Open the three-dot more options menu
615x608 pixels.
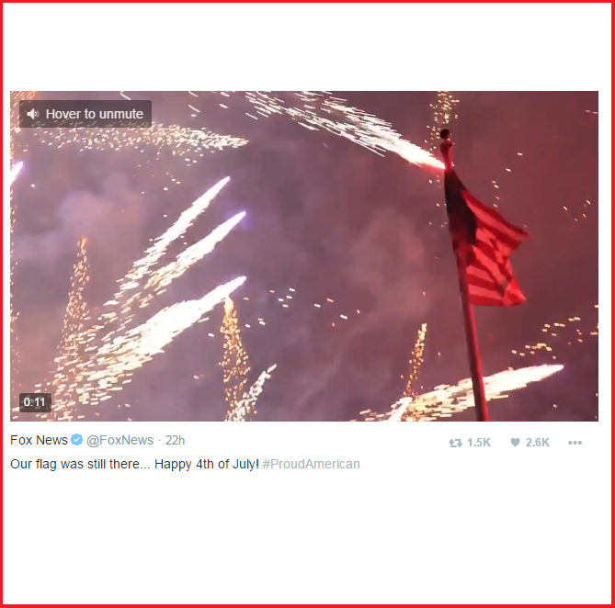click(x=575, y=443)
